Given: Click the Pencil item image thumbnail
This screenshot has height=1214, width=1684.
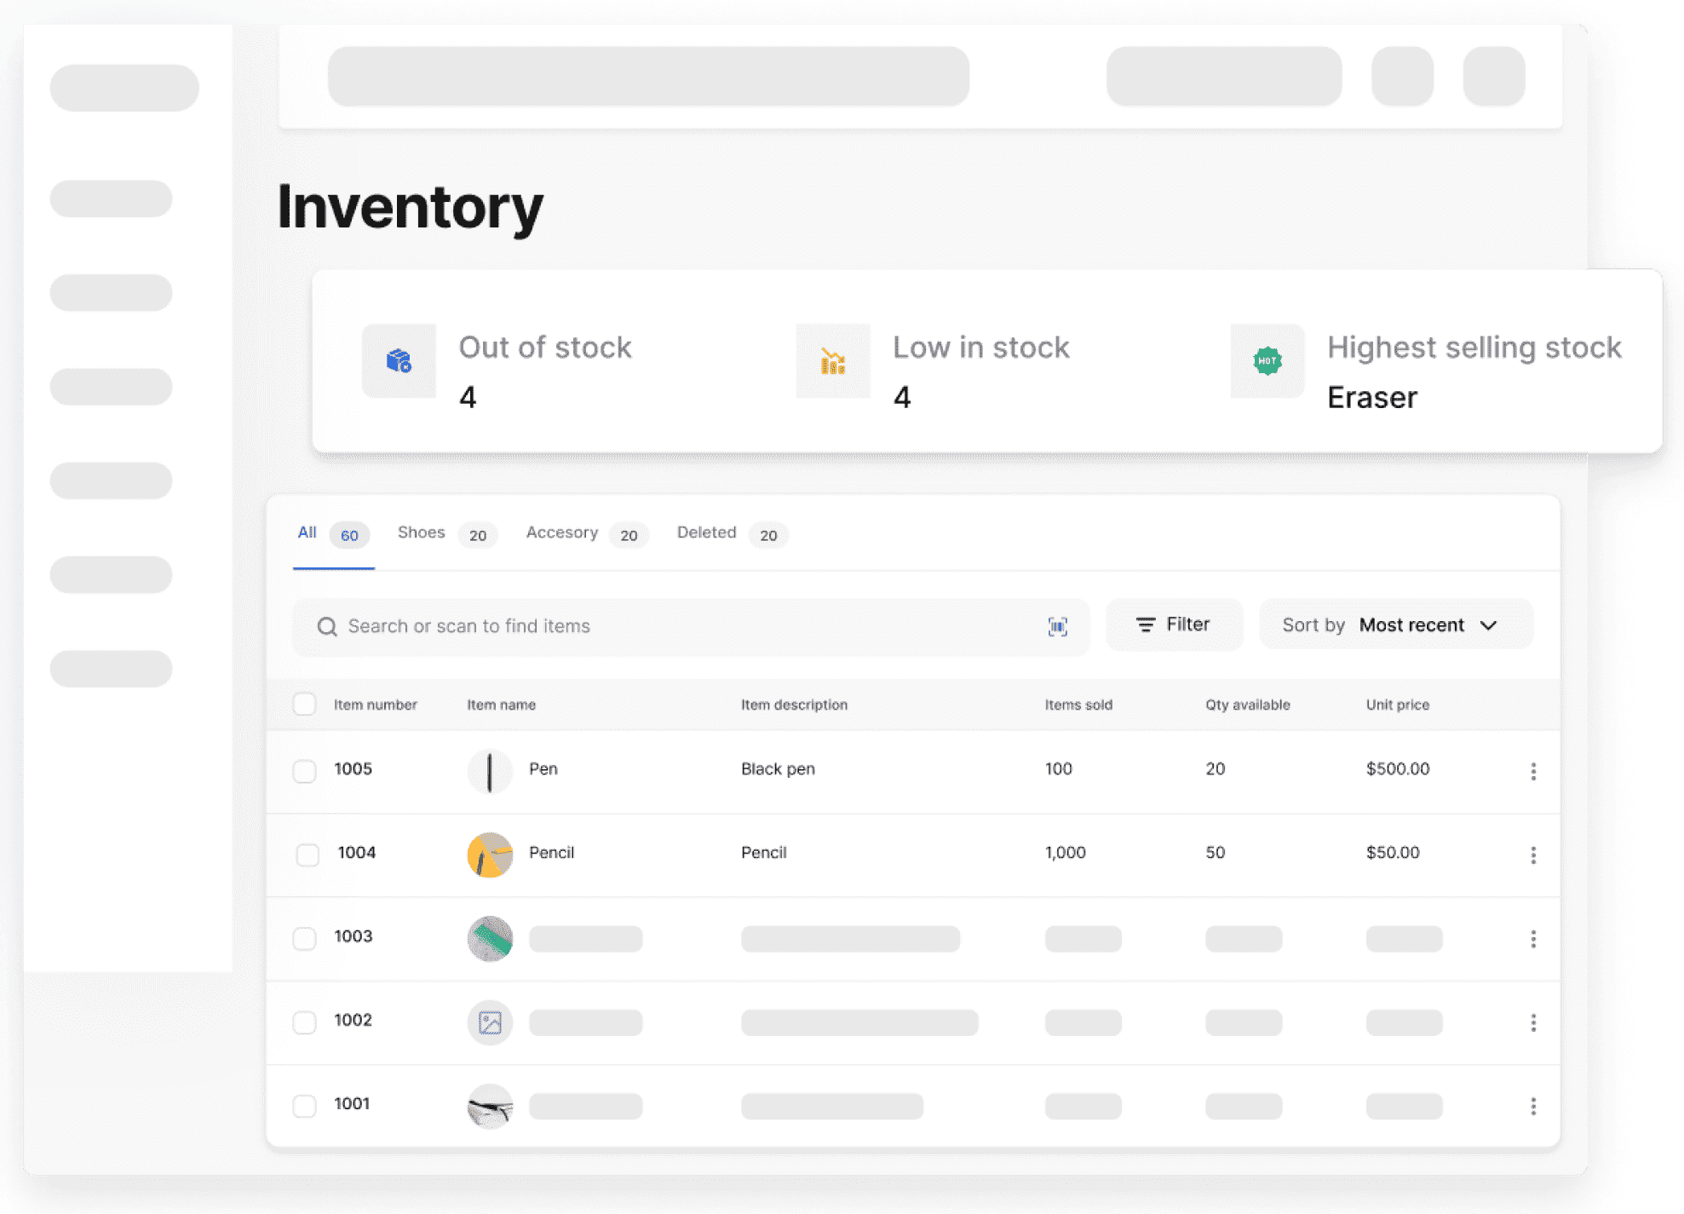Looking at the screenshot, I should 491,853.
